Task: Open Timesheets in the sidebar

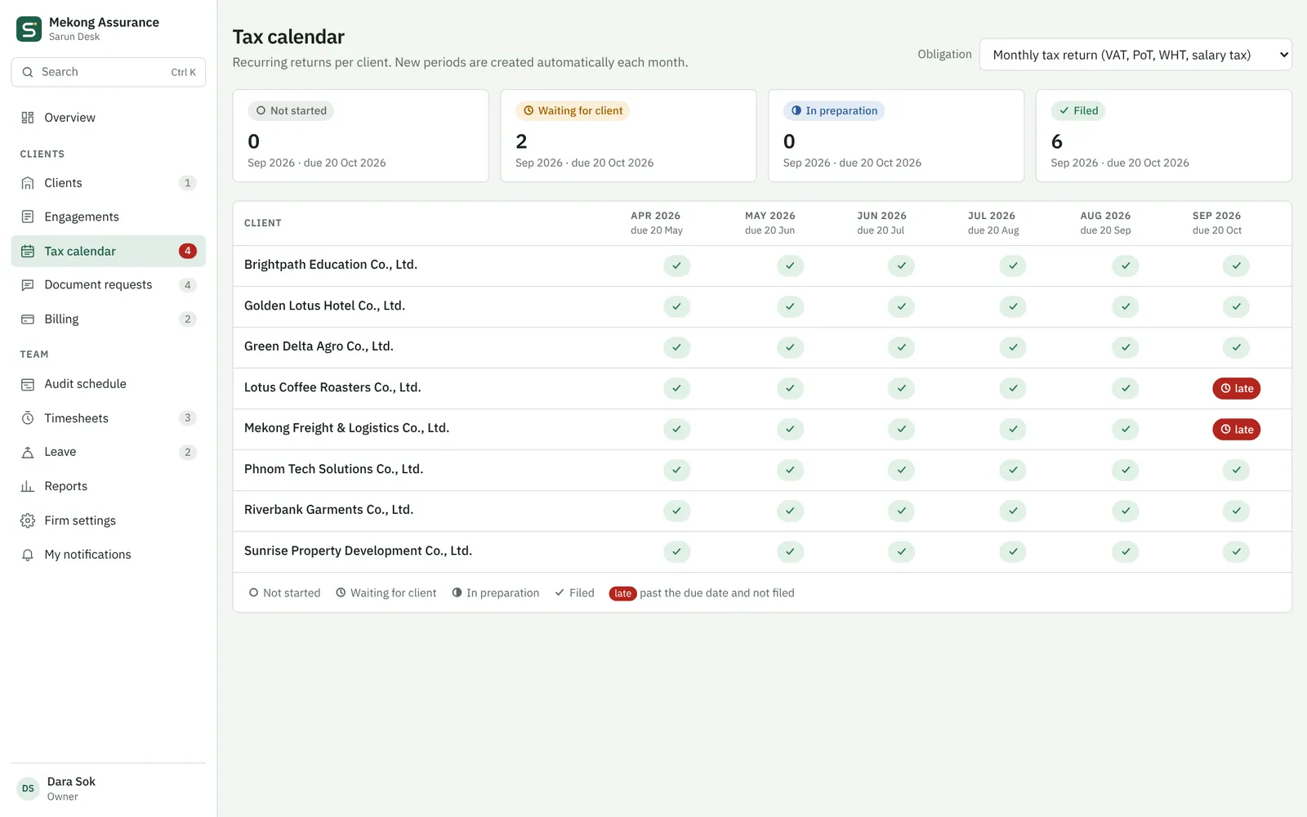Action: click(x=109, y=418)
